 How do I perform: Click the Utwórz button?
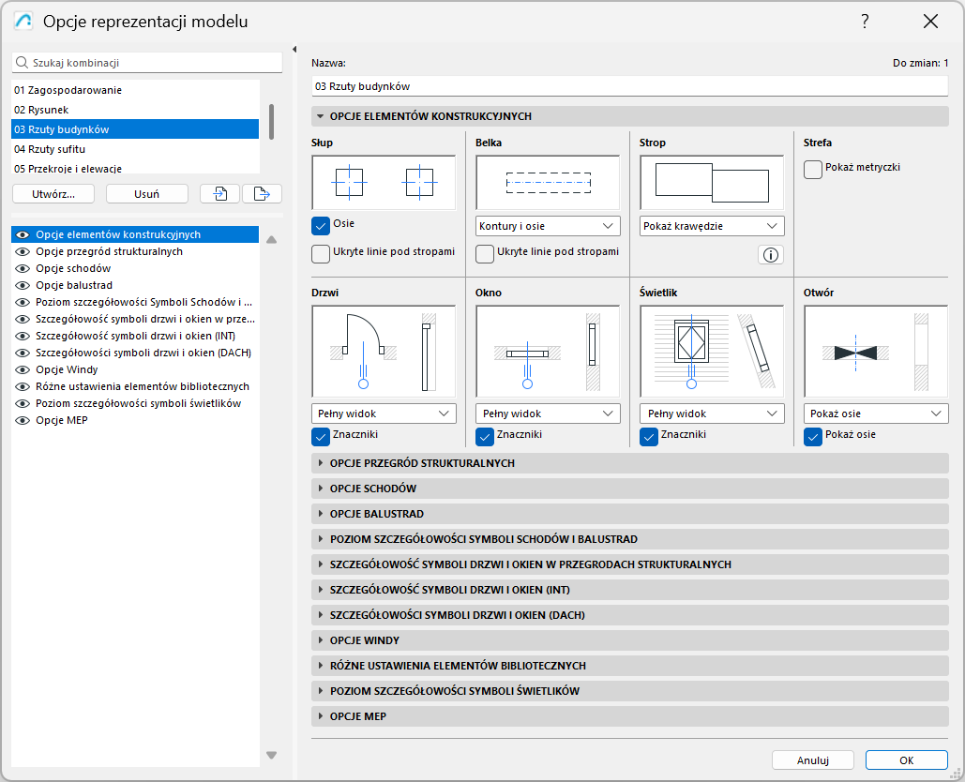click(x=53, y=193)
